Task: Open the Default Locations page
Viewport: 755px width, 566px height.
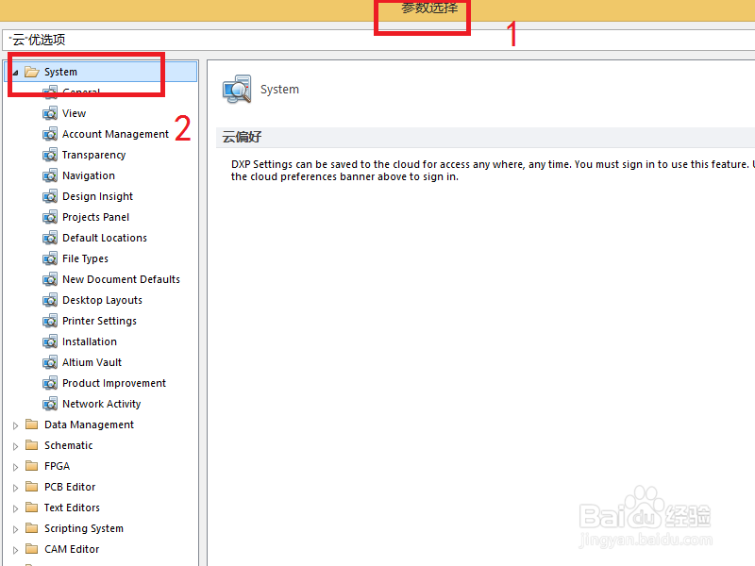Action: (x=105, y=238)
